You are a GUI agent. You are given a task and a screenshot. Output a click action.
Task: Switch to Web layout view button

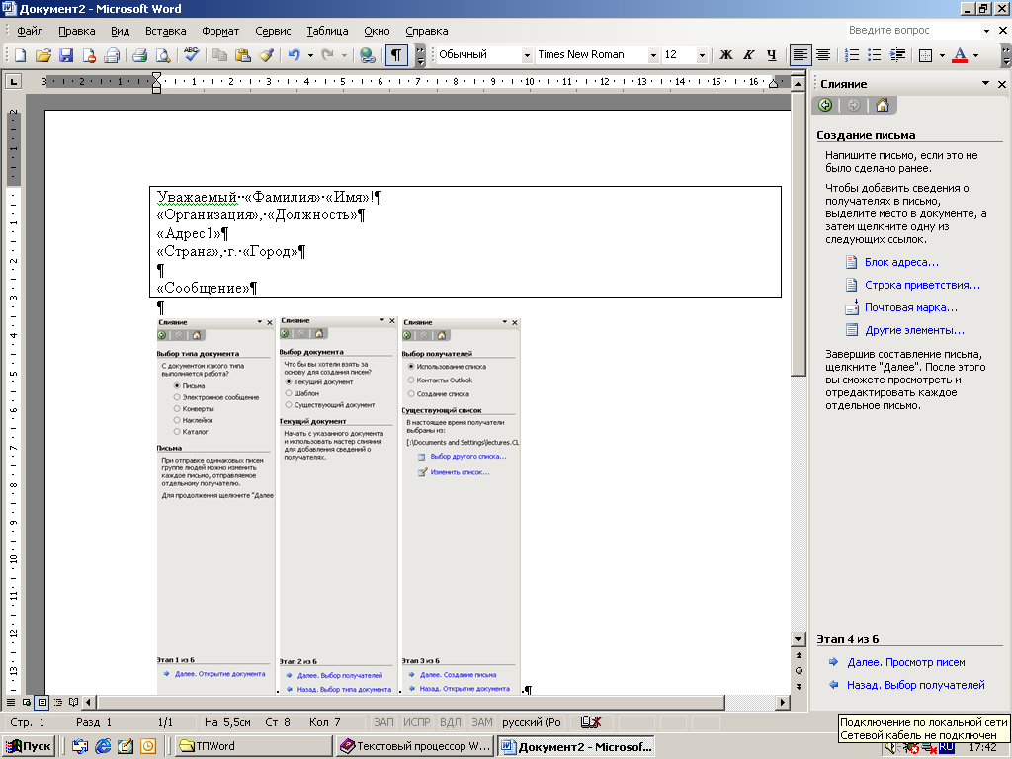click(27, 702)
